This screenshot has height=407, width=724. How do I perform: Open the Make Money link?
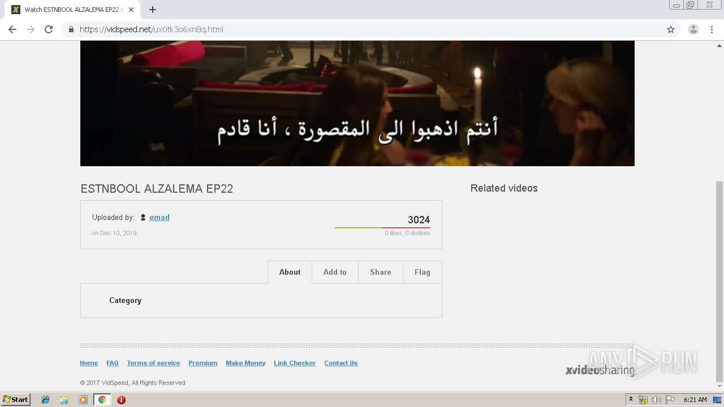coord(245,363)
